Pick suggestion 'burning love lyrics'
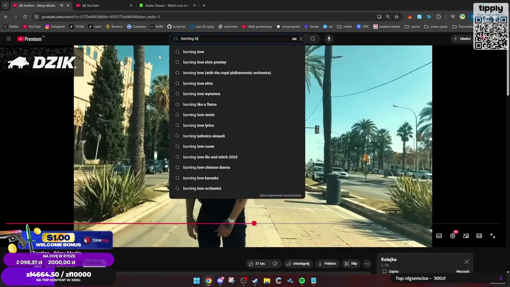 (x=237, y=126)
